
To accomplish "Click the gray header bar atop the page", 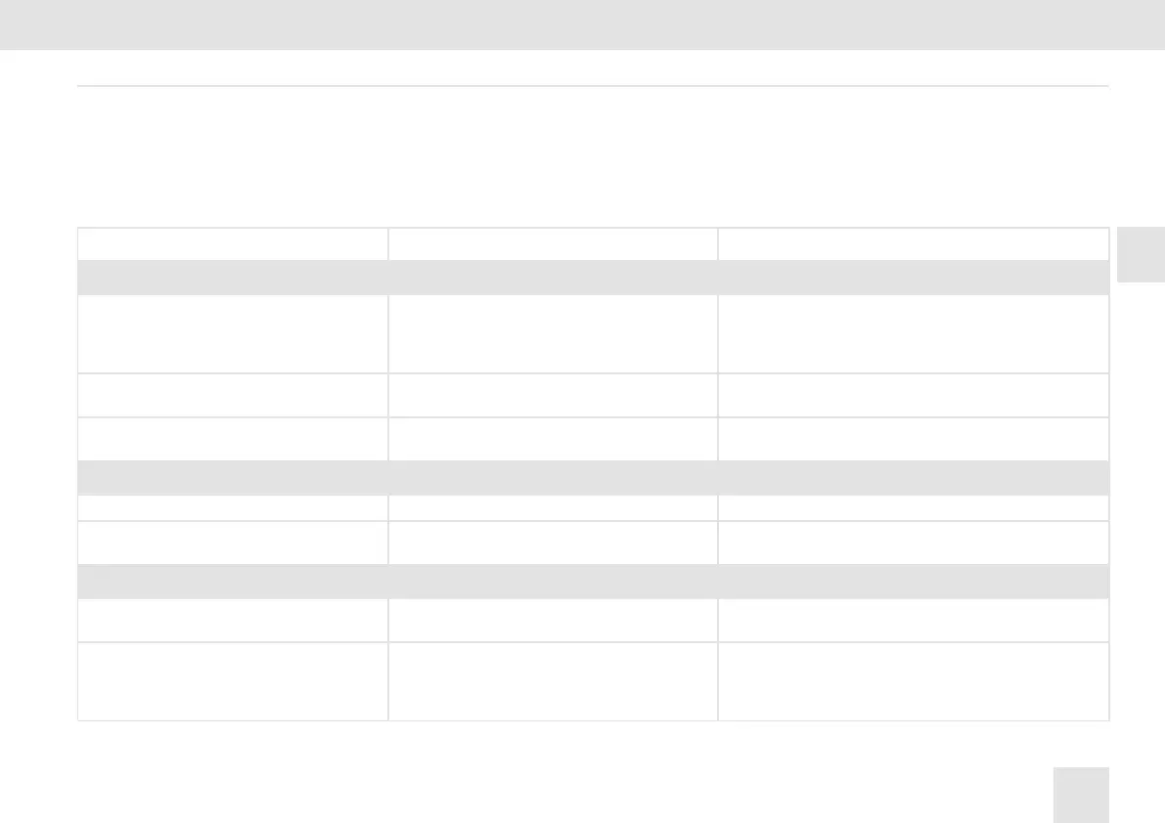I will coord(582,24).
